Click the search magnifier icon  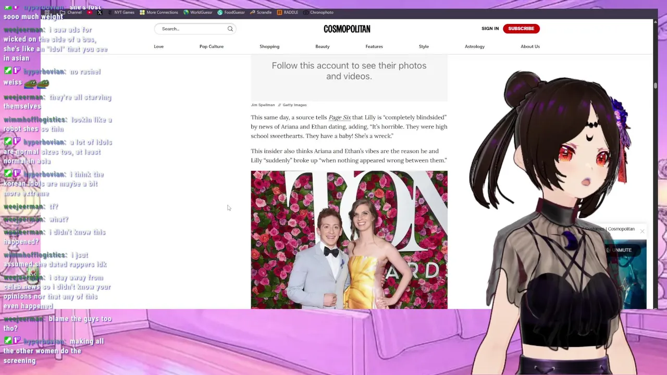[230, 29]
